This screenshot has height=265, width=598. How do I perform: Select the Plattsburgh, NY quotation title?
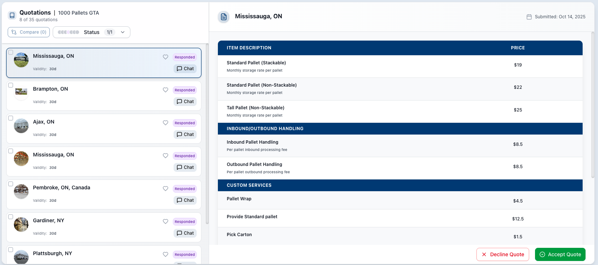52,253
